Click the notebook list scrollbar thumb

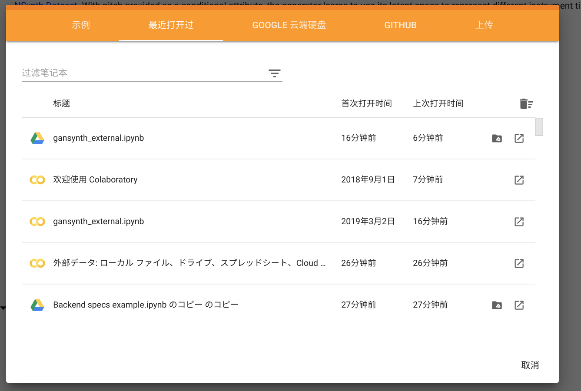pos(539,127)
